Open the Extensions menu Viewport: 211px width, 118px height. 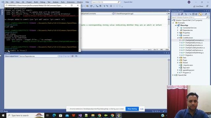(71, 2)
